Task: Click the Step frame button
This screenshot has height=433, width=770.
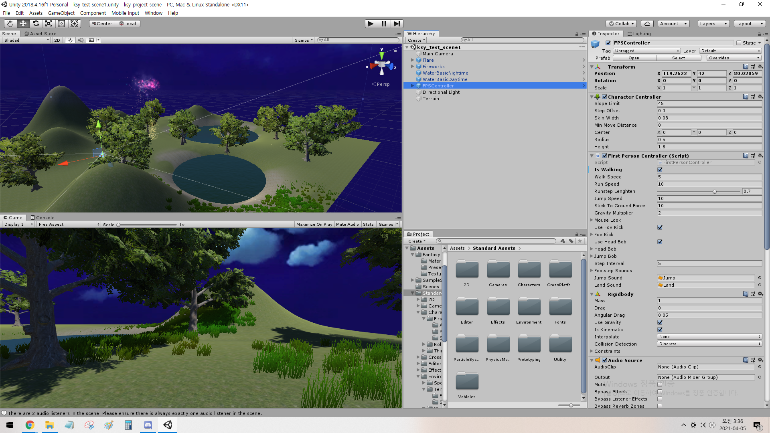Action: (396, 24)
